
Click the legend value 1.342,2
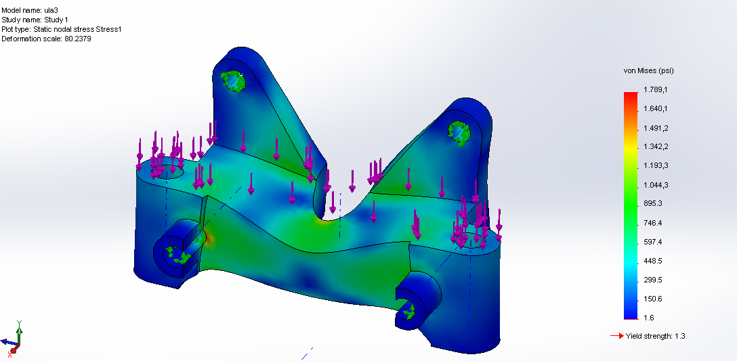click(656, 147)
